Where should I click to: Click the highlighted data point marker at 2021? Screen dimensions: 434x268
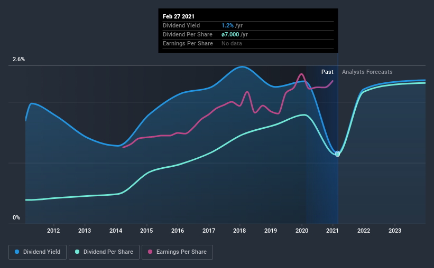[x=337, y=154]
